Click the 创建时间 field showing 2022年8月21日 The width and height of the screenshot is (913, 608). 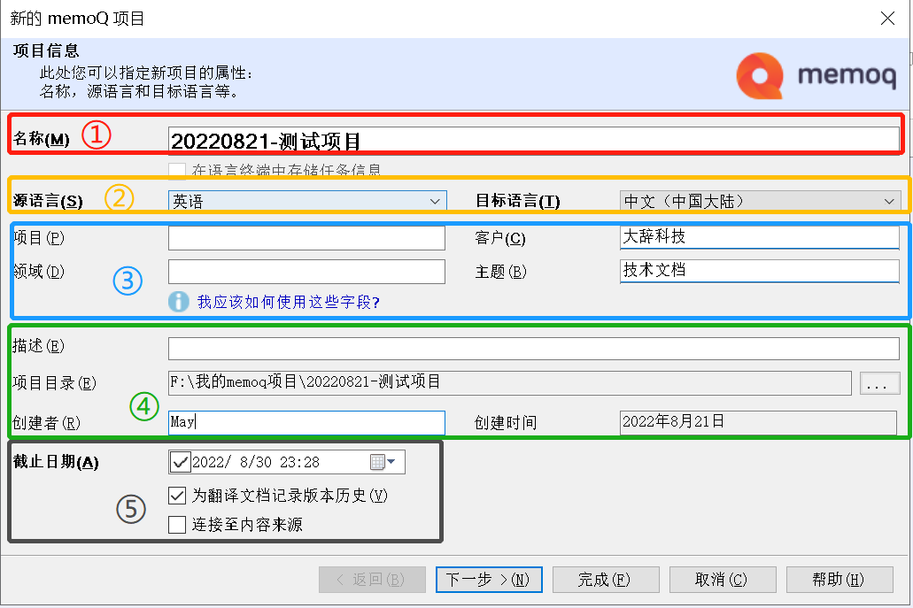click(758, 422)
